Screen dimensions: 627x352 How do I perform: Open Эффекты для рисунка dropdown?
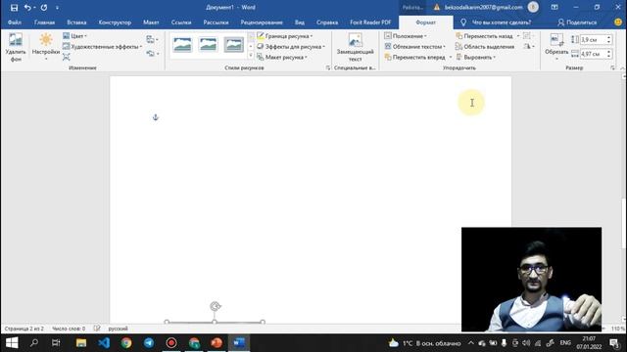(291, 47)
